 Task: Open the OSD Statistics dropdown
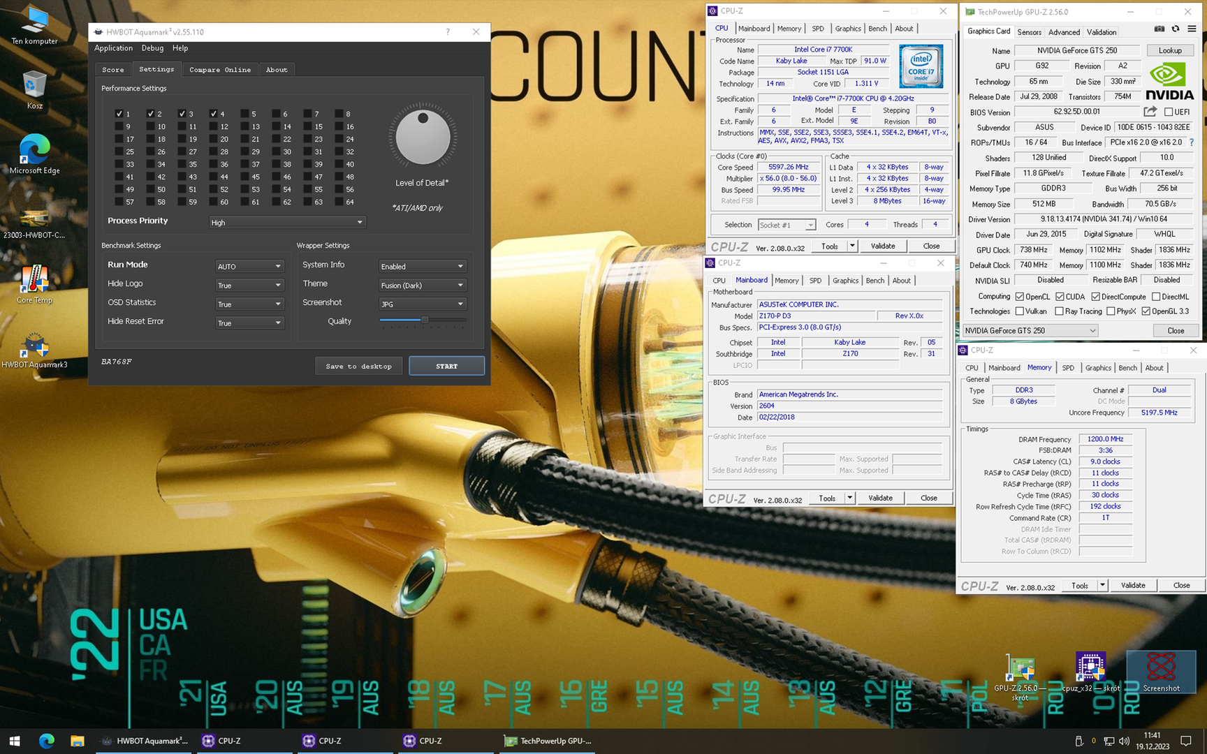coord(249,304)
